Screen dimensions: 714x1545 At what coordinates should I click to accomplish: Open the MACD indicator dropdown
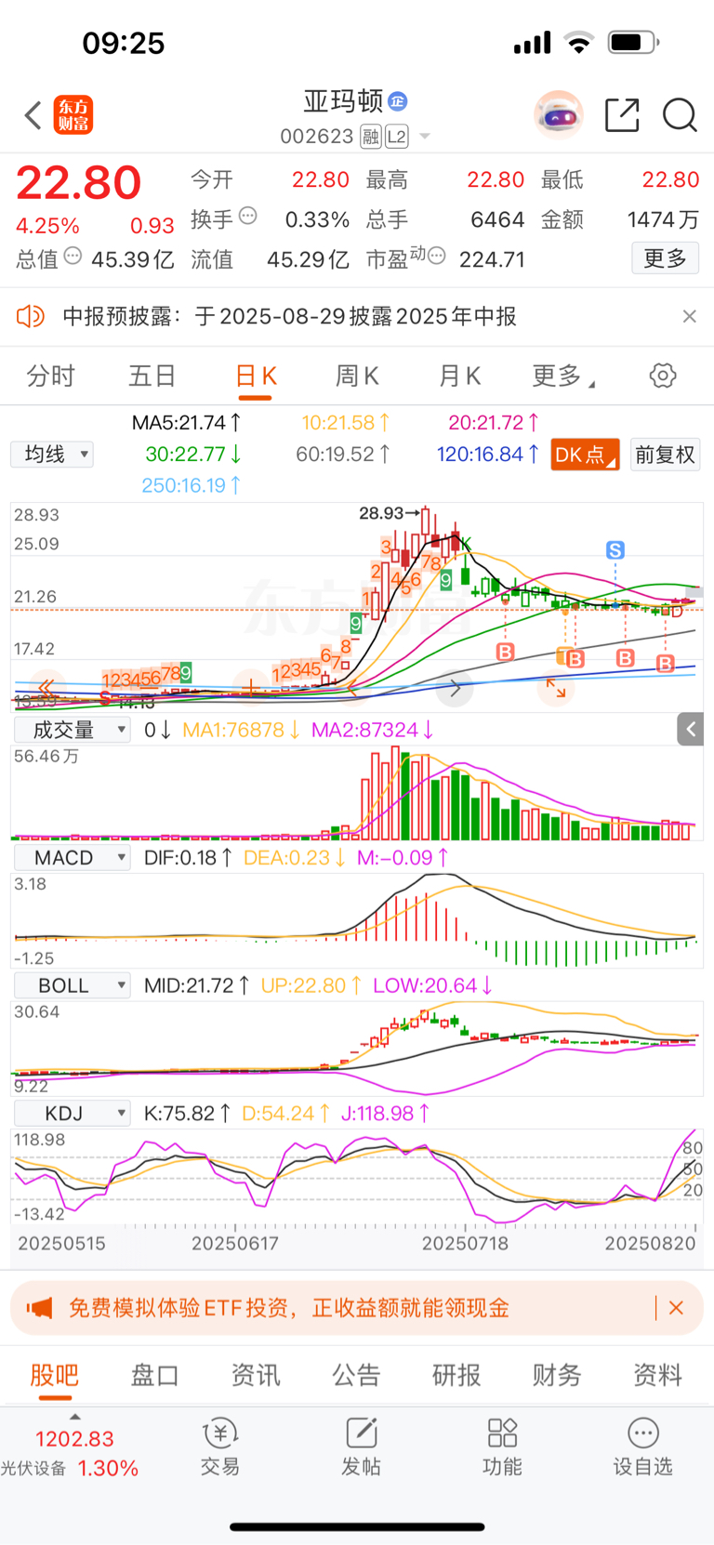tap(72, 857)
